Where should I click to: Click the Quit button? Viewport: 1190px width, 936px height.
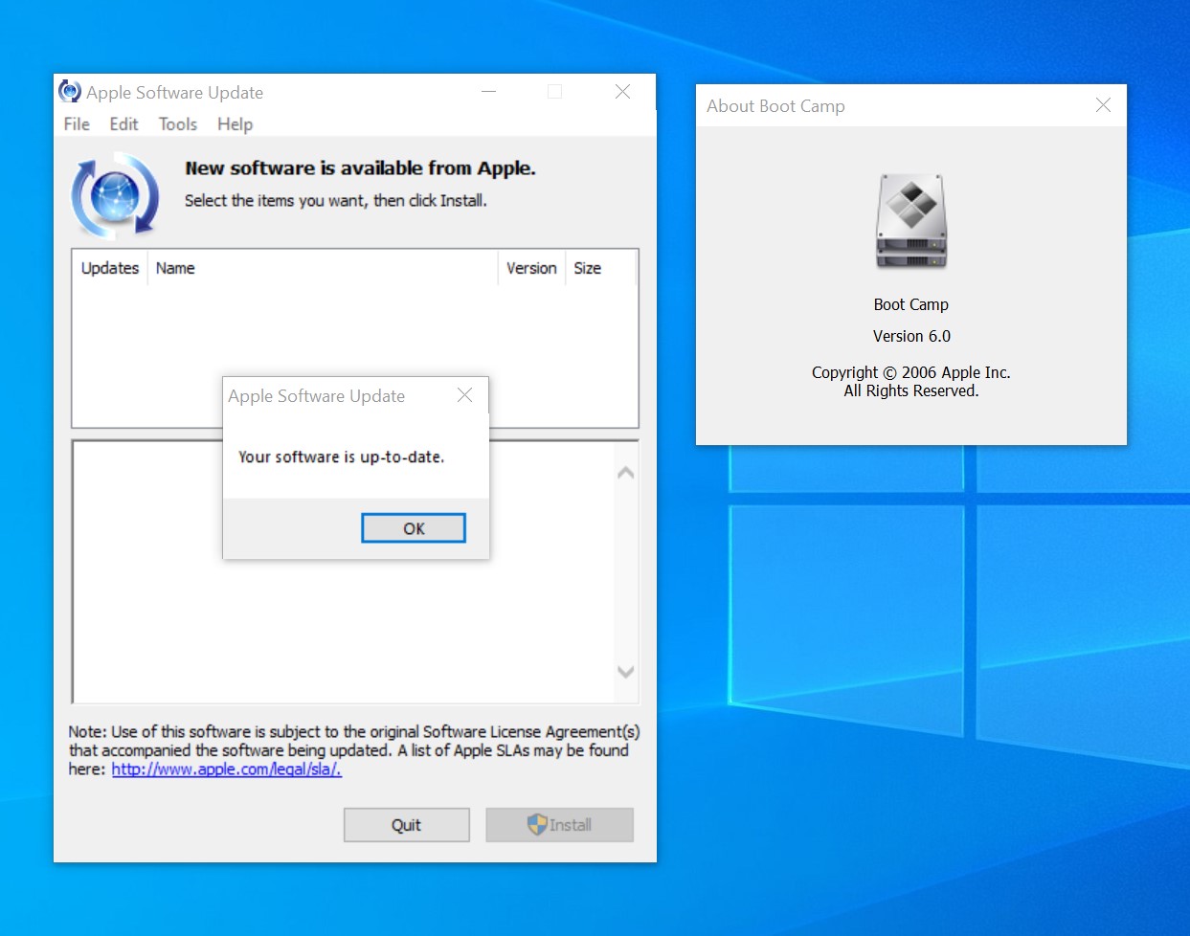[407, 825]
